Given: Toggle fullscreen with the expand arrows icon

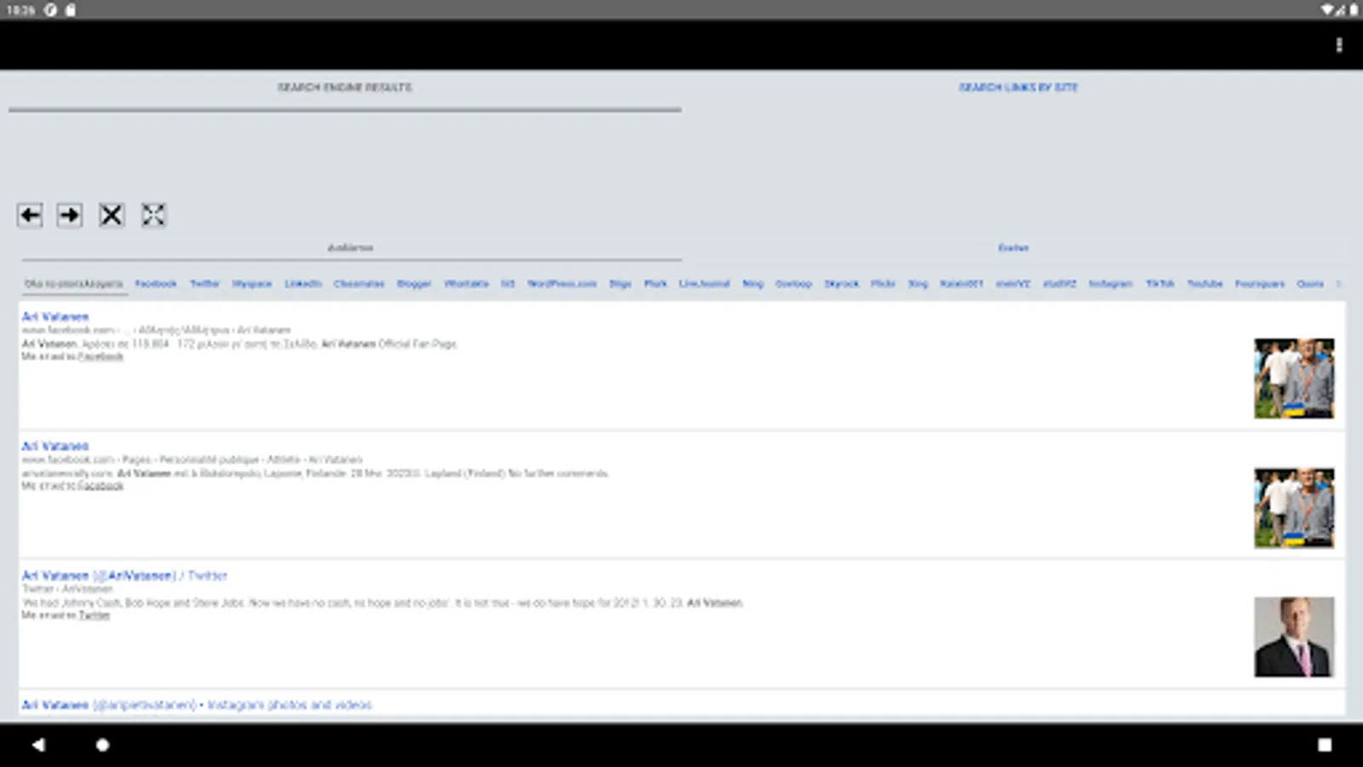Looking at the screenshot, I should click(x=153, y=215).
